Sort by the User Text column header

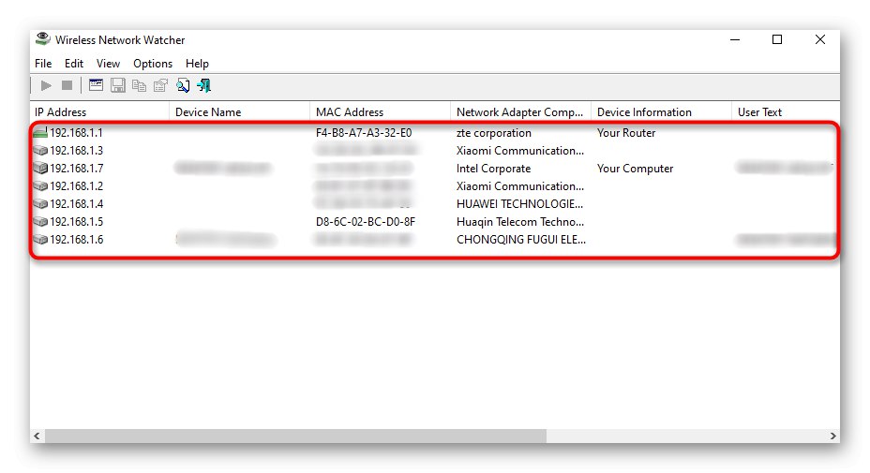click(786, 112)
